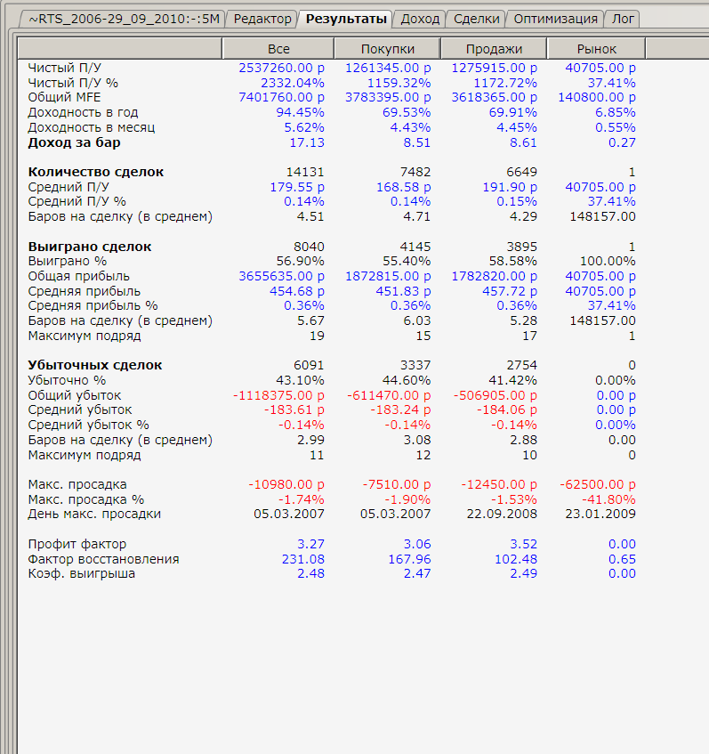Image resolution: width=709 pixels, height=754 pixels.
Task: Click value 3655635.00 р
Action: (282, 277)
